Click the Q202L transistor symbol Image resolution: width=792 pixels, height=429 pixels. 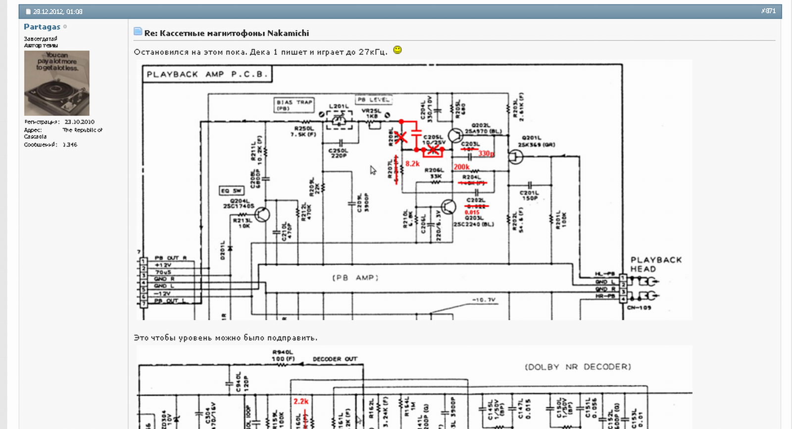click(x=455, y=135)
